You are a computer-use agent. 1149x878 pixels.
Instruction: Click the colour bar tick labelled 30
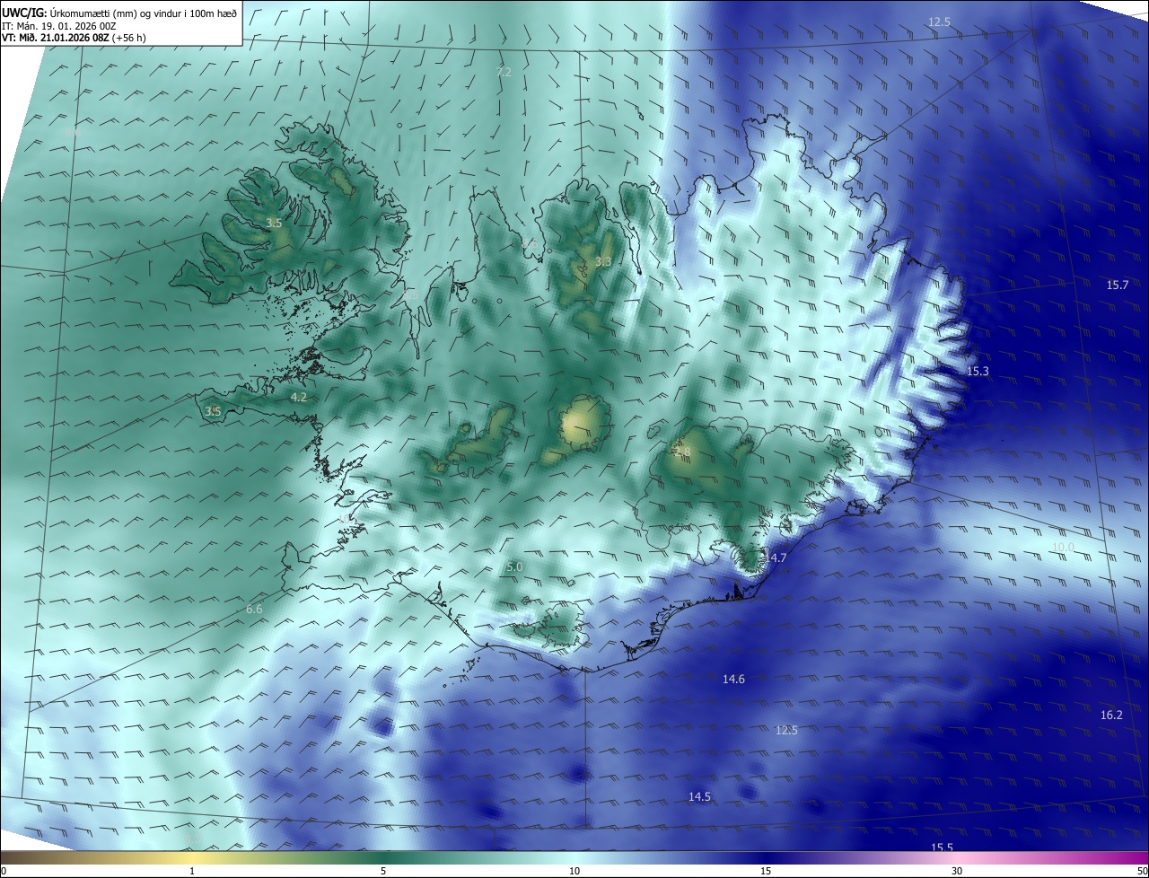957,871
